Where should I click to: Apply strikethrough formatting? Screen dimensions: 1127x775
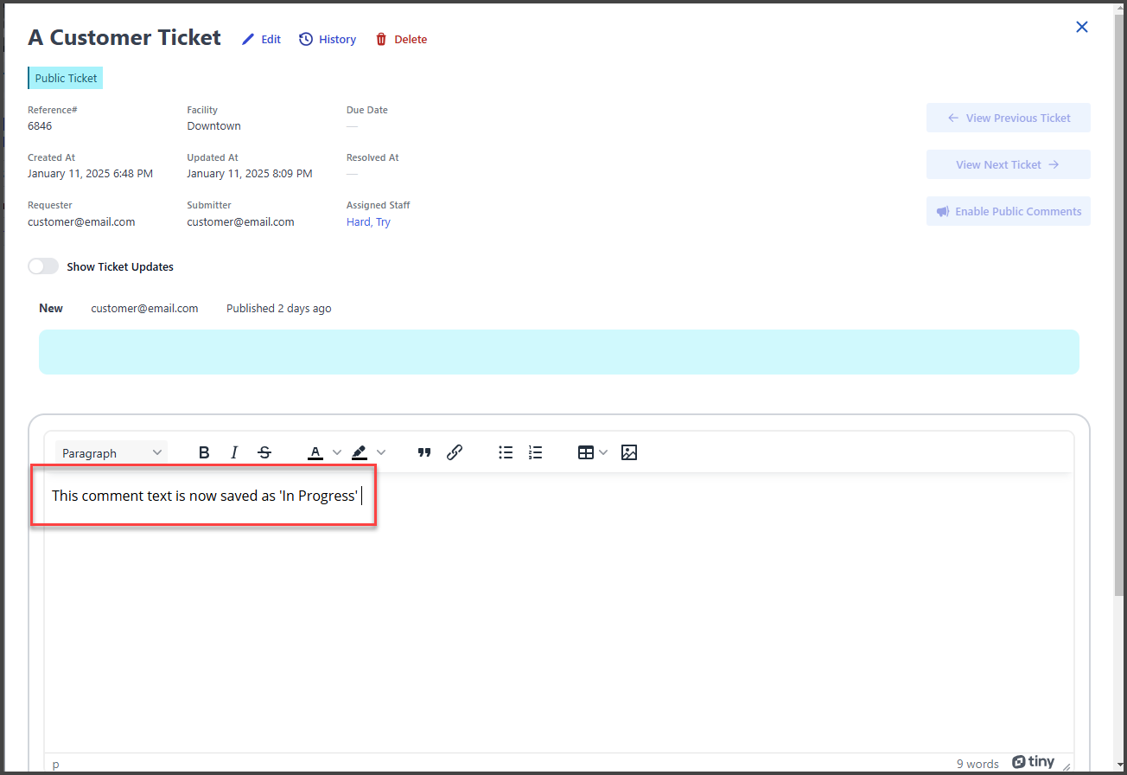[264, 452]
